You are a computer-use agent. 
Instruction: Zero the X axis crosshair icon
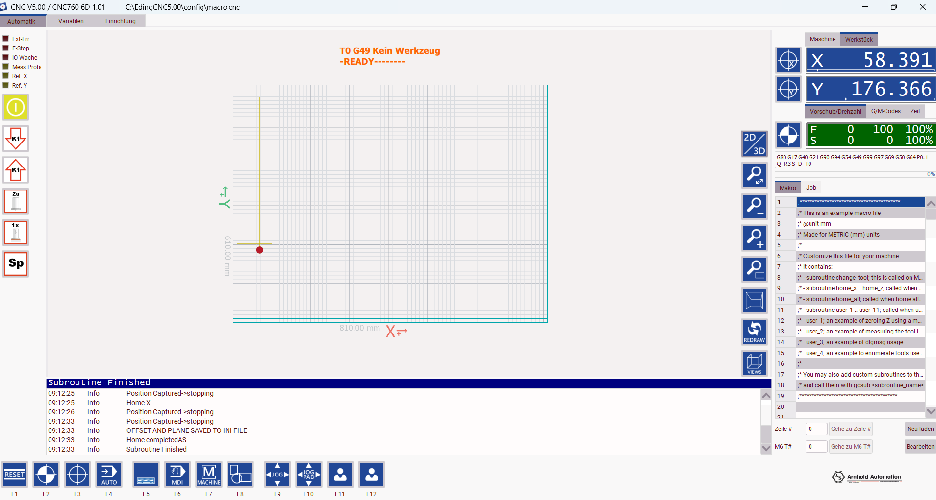coord(788,60)
